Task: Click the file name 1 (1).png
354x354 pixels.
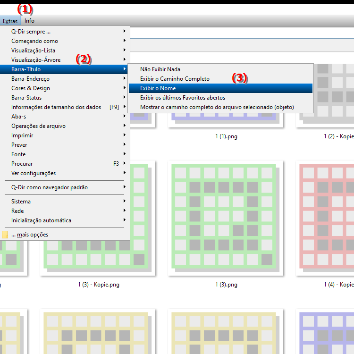Action: [x=226, y=136]
